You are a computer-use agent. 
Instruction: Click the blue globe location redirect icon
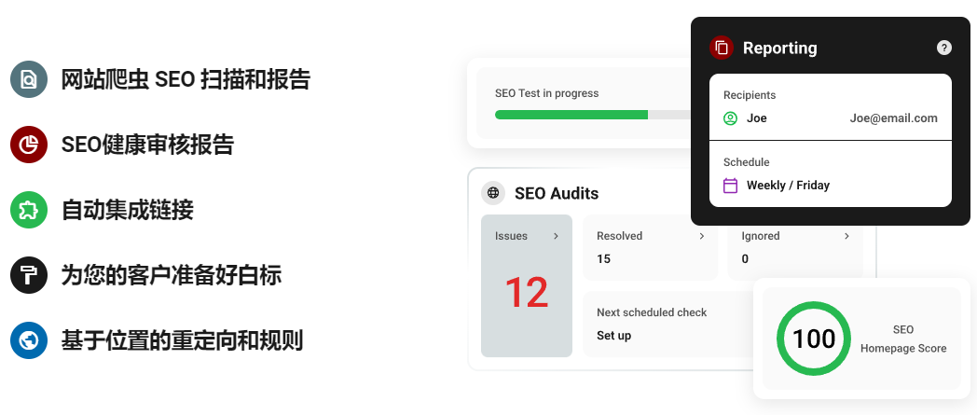(x=29, y=340)
